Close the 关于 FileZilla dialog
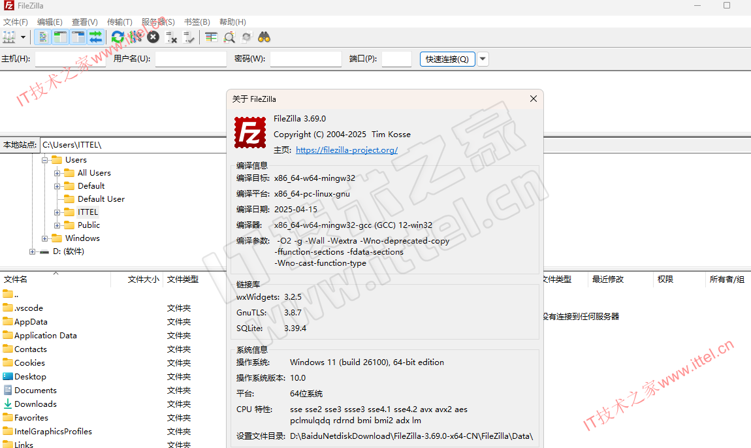Viewport: 751px width, 448px height. (534, 99)
